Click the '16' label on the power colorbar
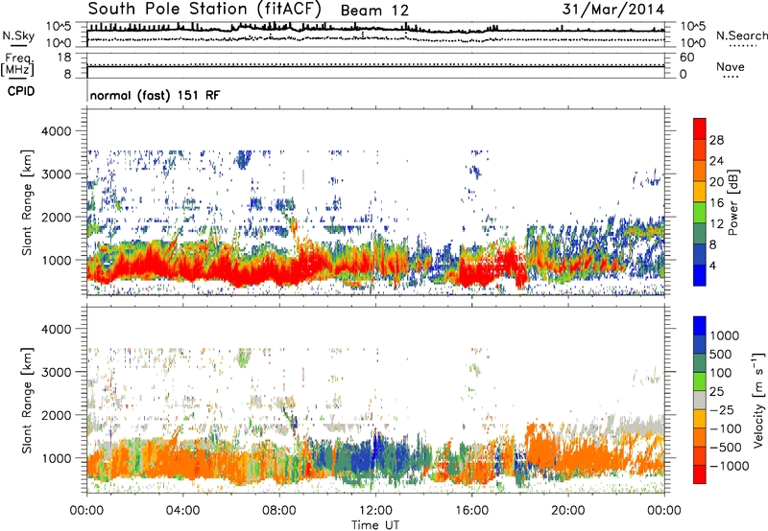 pos(716,203)
